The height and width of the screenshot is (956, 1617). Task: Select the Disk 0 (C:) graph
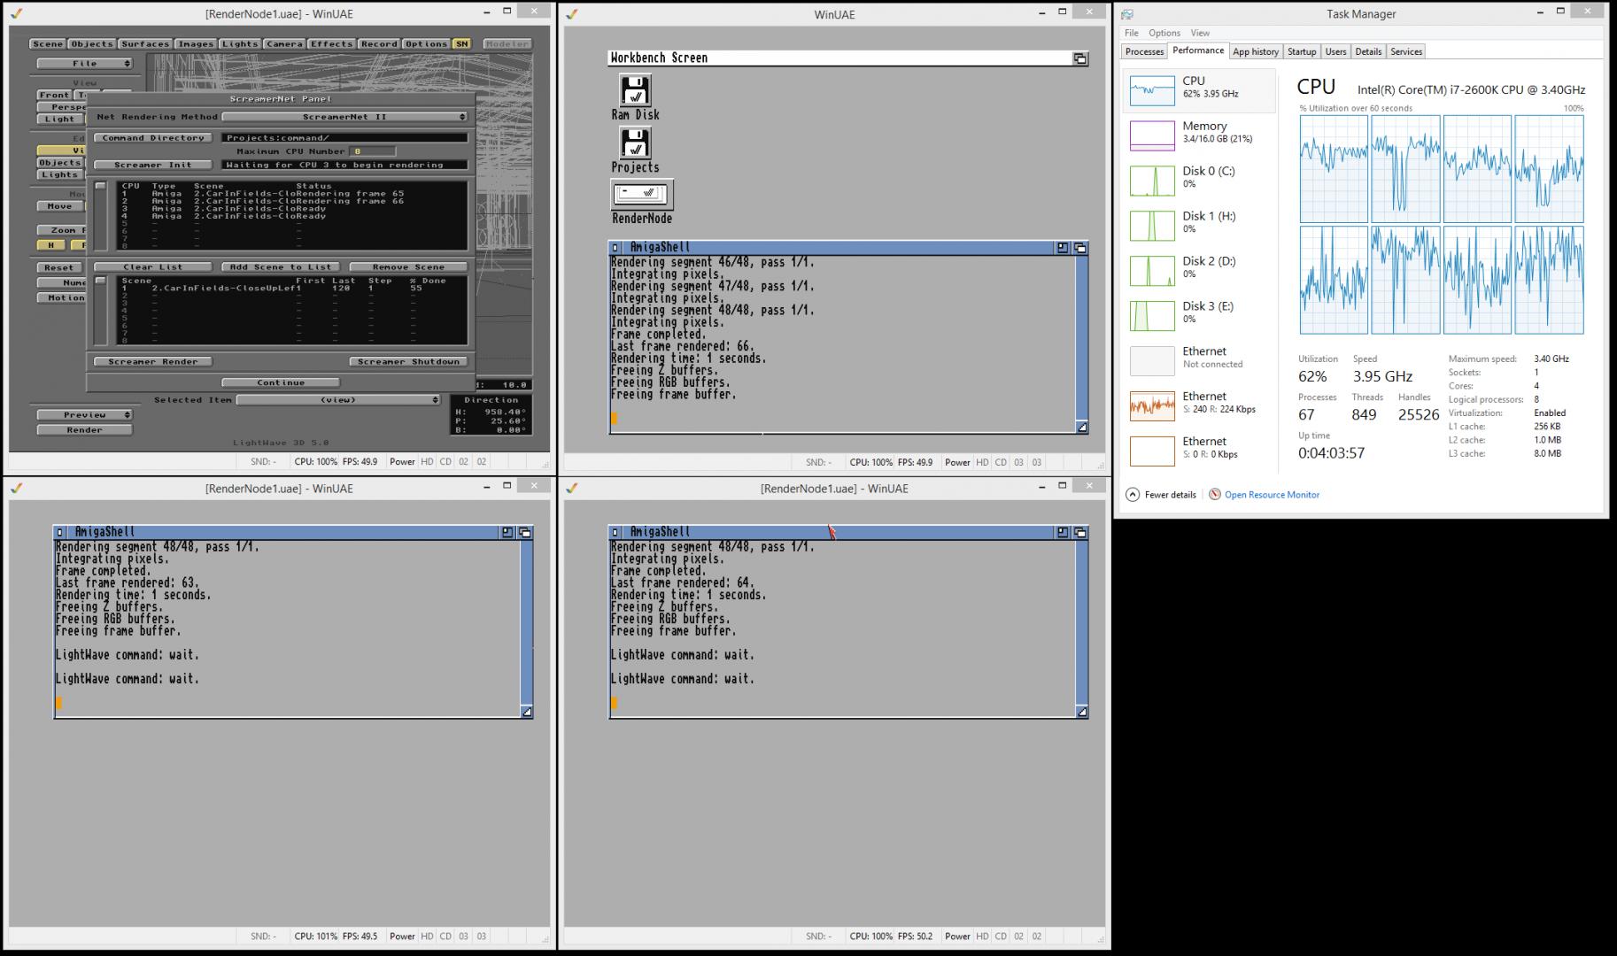tap(1151, 181)
